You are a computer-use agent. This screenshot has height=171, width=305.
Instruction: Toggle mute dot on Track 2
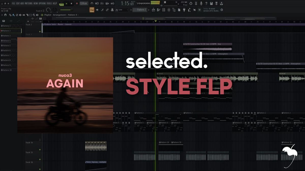pos(40,31)
